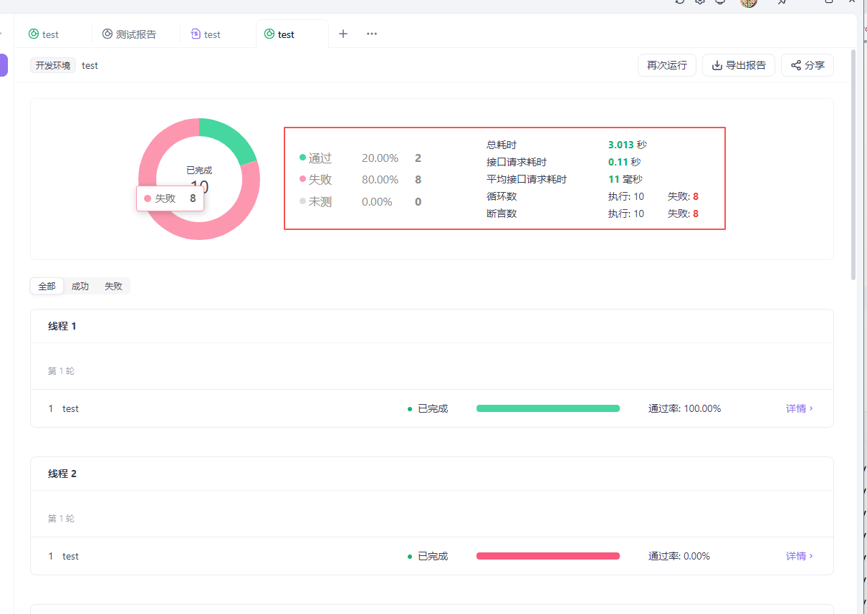This screenshot has width=867, height=614.
Task: Click the 导出报告 button
Action: click(738, 65)
